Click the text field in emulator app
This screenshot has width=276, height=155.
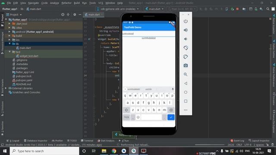149,34
